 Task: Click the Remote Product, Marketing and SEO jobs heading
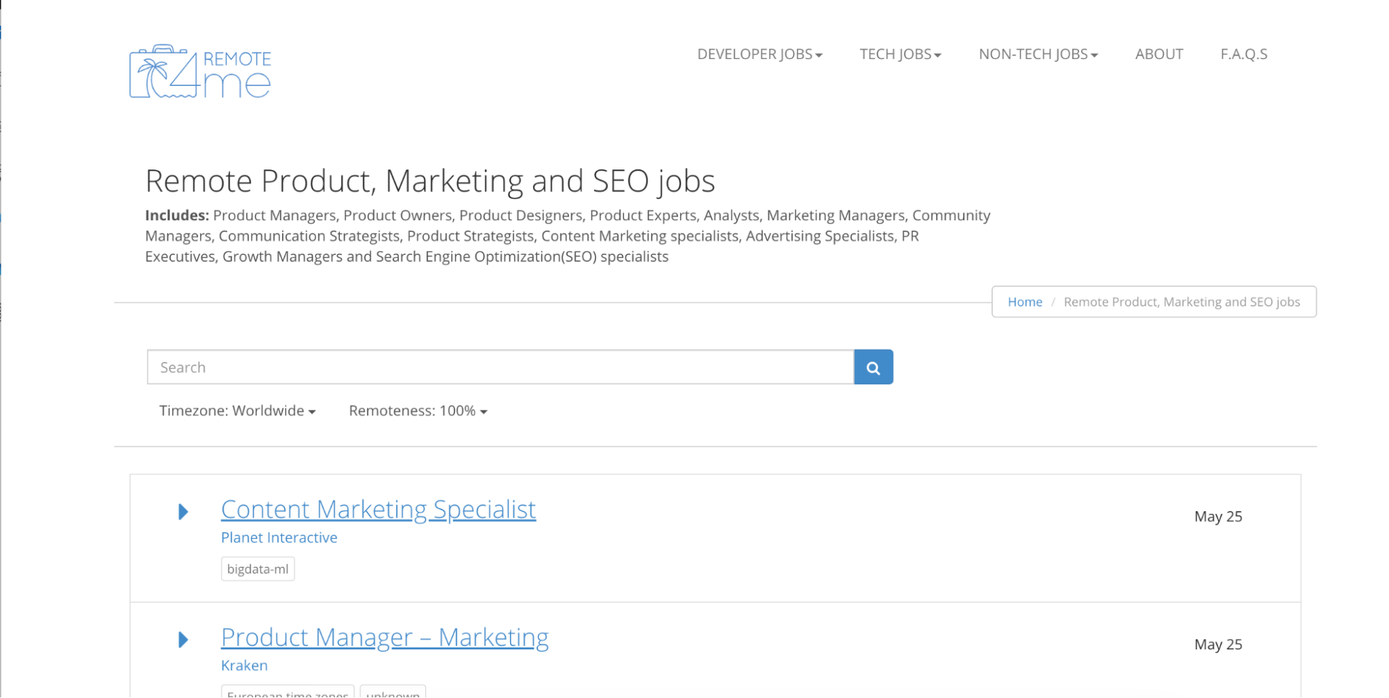(x=430, y=181)
